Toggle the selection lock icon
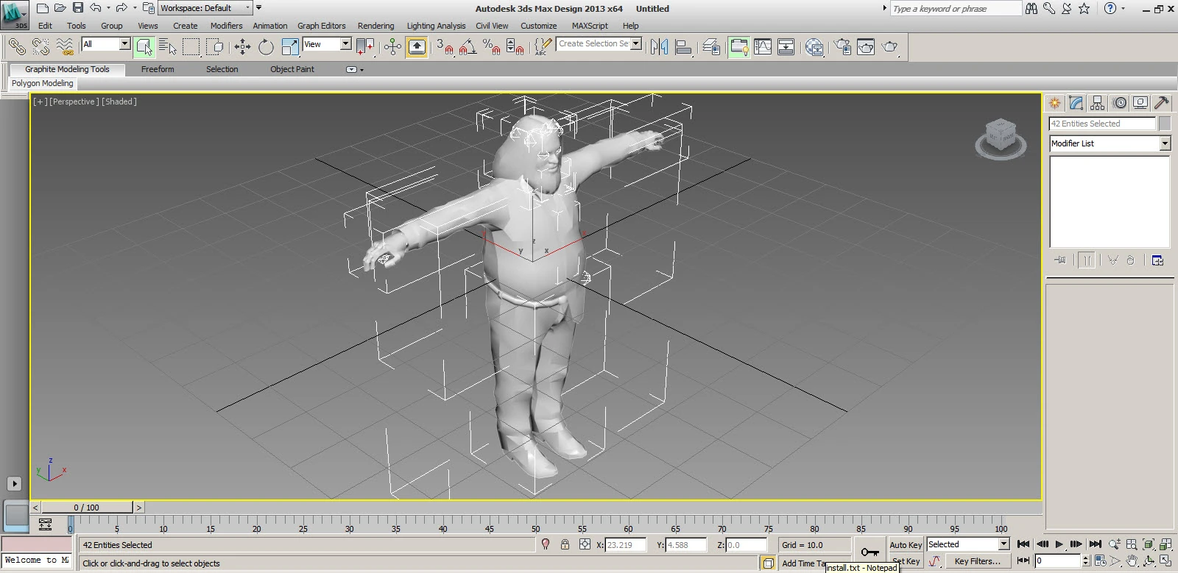The height and width of the screenshot is (573, 1178). click(565, 545)
